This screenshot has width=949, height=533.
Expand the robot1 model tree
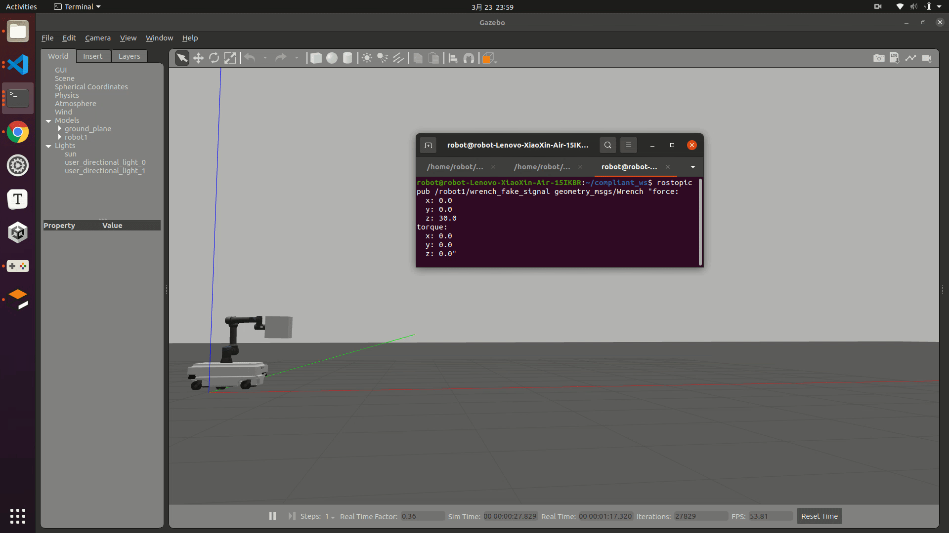tap(60, 137)
